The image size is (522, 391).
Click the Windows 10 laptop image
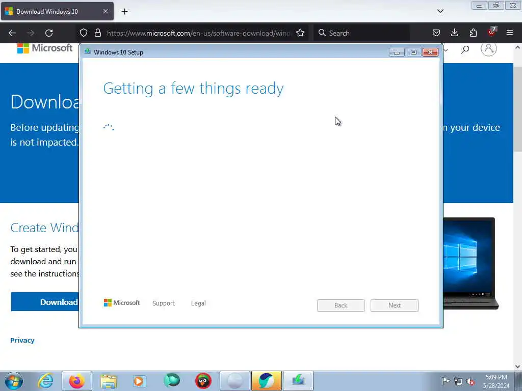coord(471,263)
